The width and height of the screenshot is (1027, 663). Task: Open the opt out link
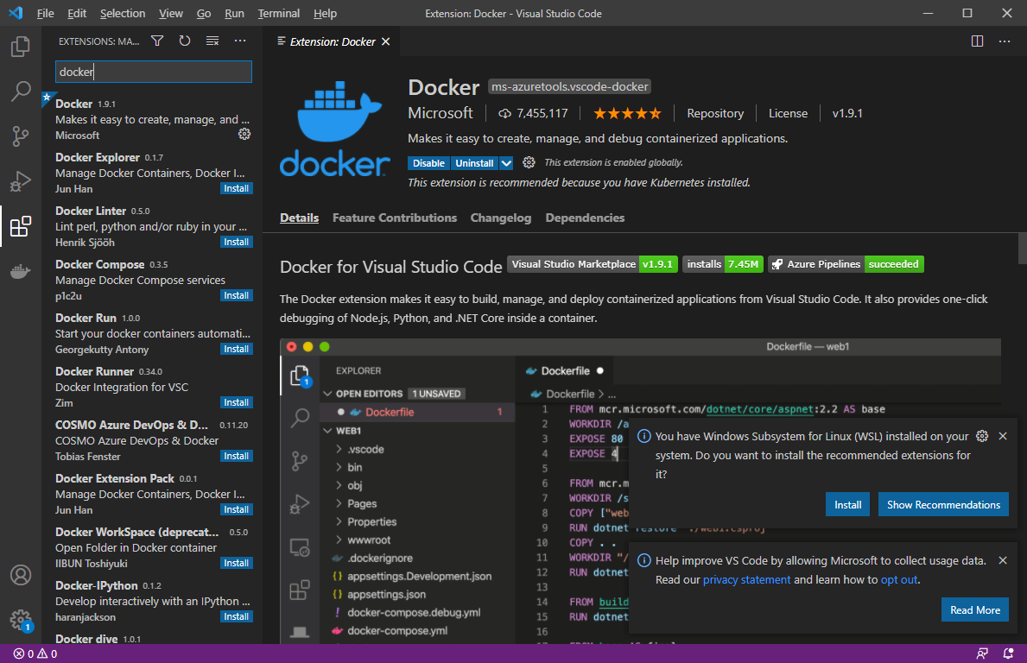click(x=899, y=580)
